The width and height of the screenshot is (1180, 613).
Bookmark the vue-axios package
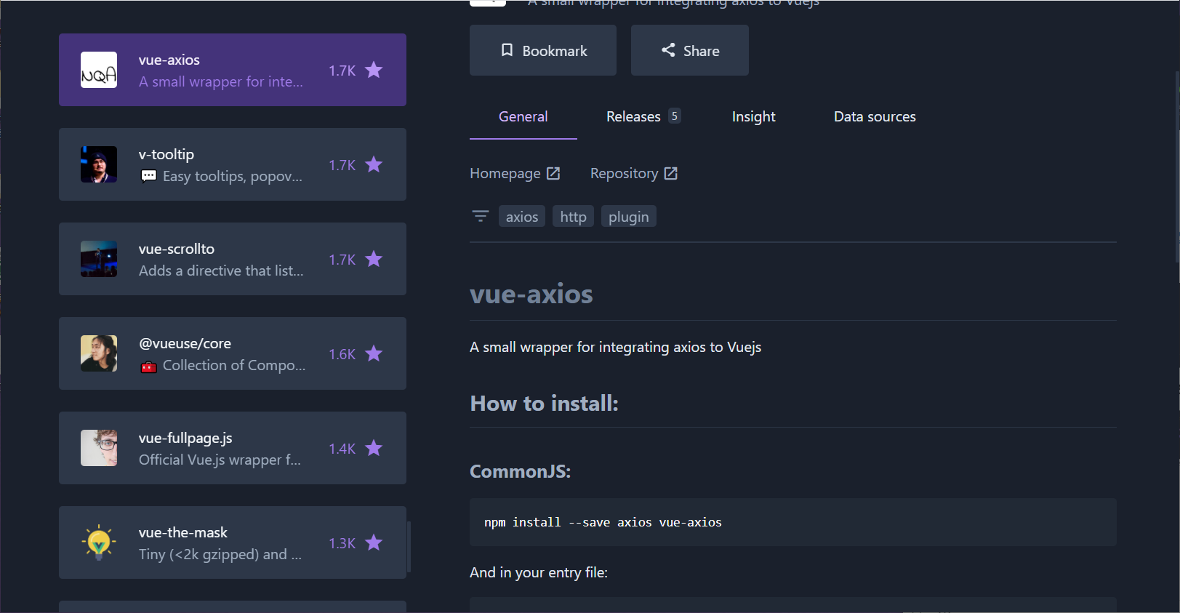(x=543, y=50)
